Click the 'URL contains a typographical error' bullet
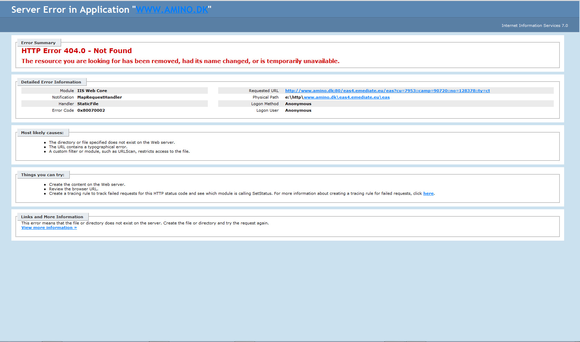Viewport: 580px width, 342px height. pos(88,147)
